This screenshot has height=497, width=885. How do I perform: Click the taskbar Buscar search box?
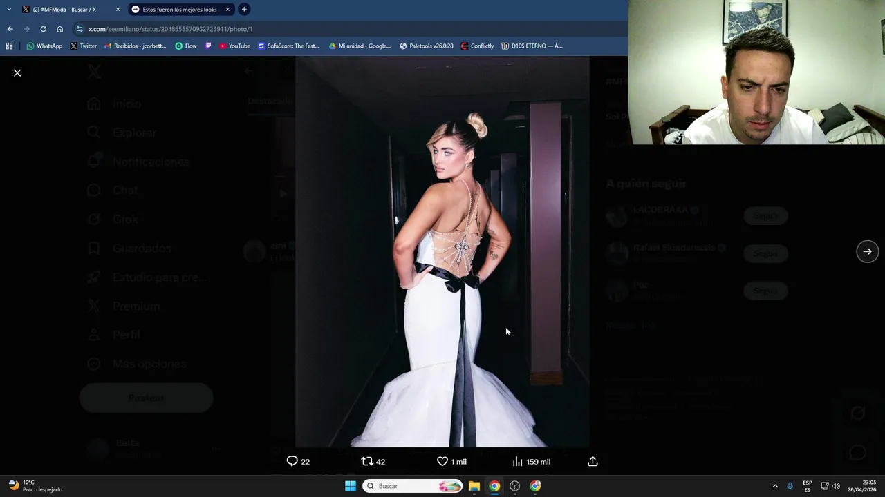[x=413, y=486]
